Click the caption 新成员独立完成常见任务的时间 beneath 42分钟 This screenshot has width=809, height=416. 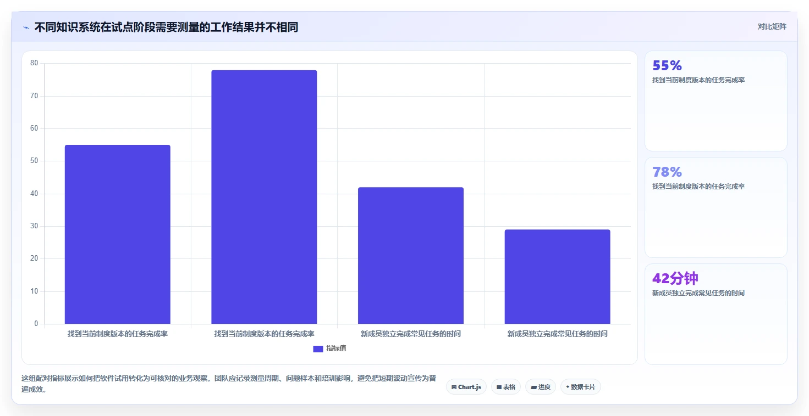tap(698, 293)
